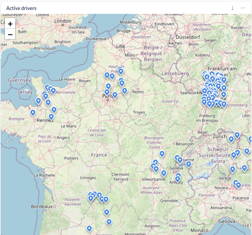This screenshot has height=235, width=252.
Task: Select the pin at the map's right edge near Zürich
Action: tap(250, 139)
